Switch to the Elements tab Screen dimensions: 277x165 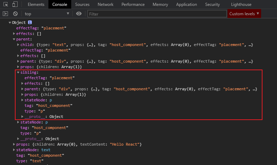pos(36,4)
